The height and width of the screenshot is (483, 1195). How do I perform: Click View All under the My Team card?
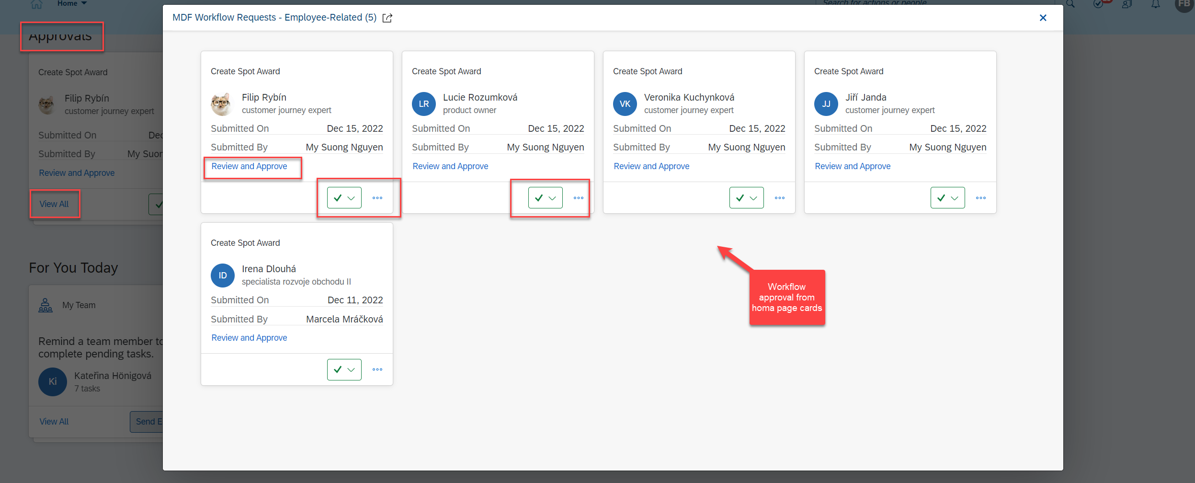click(x=54, y=422)
